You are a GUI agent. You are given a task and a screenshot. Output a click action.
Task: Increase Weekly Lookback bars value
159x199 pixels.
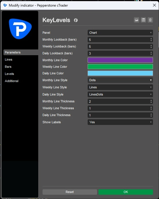pyautogui.click(x=151, y=45)
